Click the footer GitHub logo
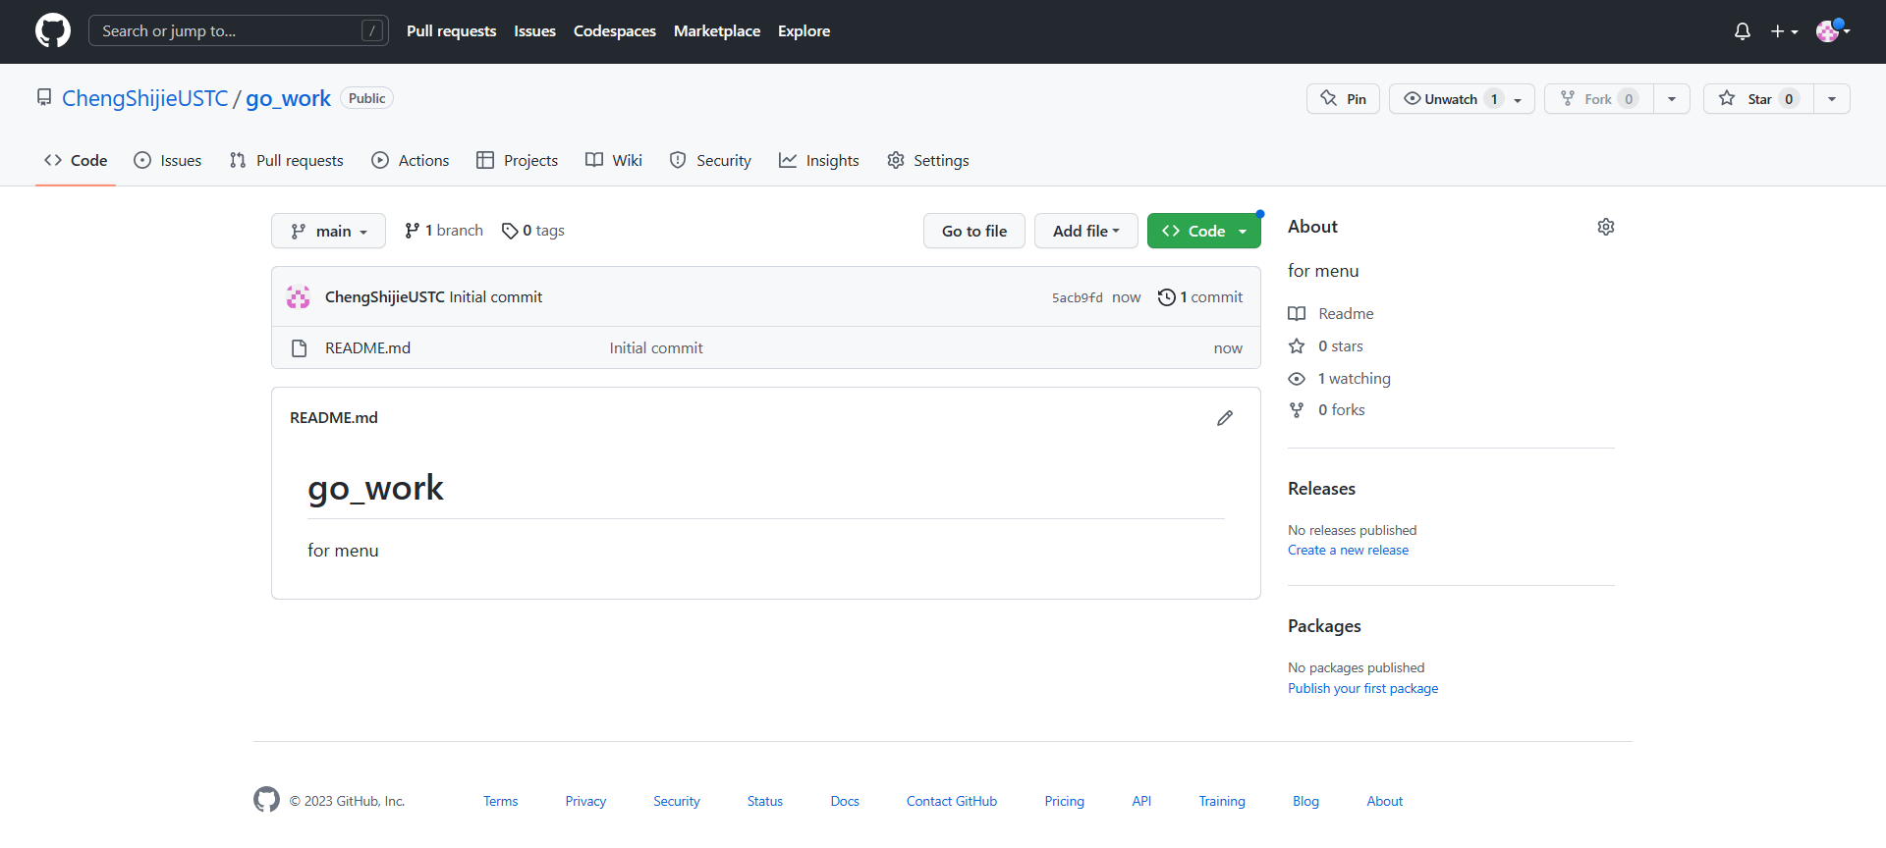 coord(266,800)
